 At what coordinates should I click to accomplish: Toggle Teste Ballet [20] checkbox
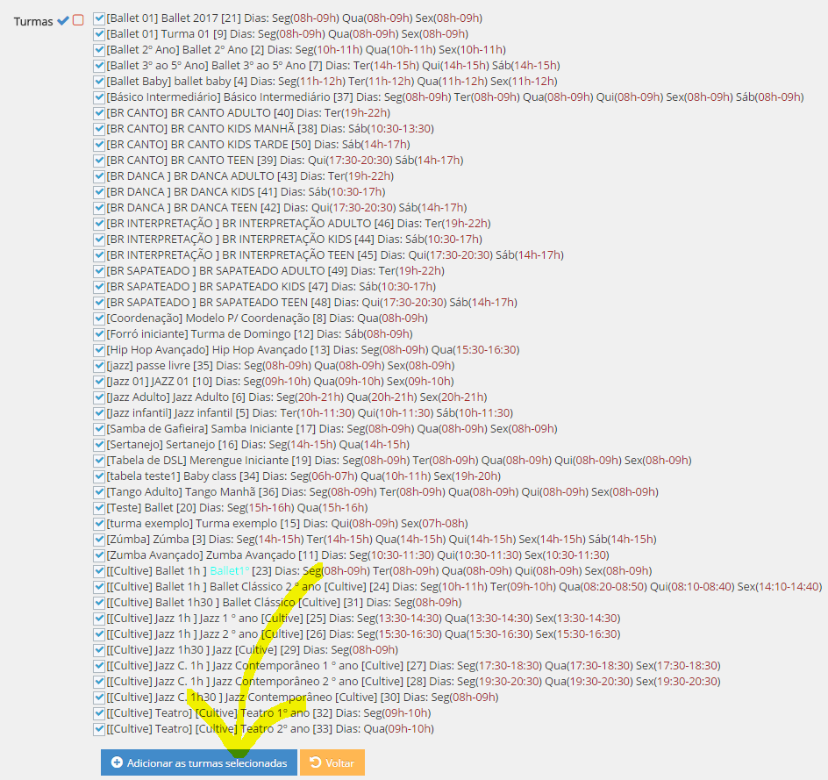pyautogui.click(x=99, y=509)
